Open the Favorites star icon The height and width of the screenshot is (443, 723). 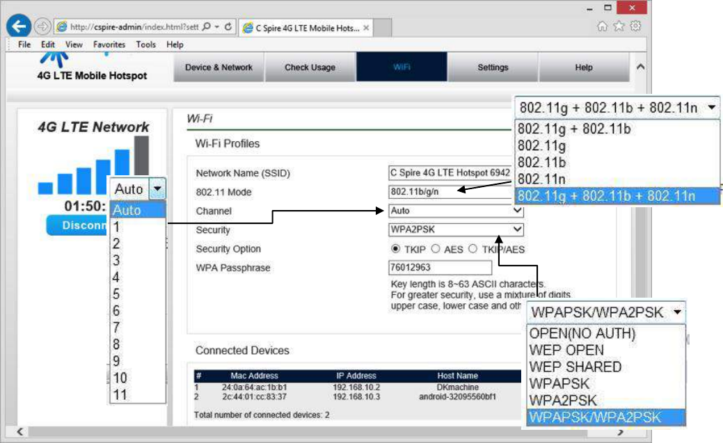tap(619, 26)
